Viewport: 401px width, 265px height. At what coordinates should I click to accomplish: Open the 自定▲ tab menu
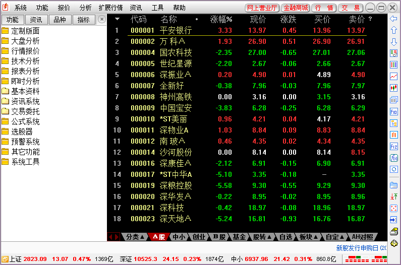[x=335, y=237]
